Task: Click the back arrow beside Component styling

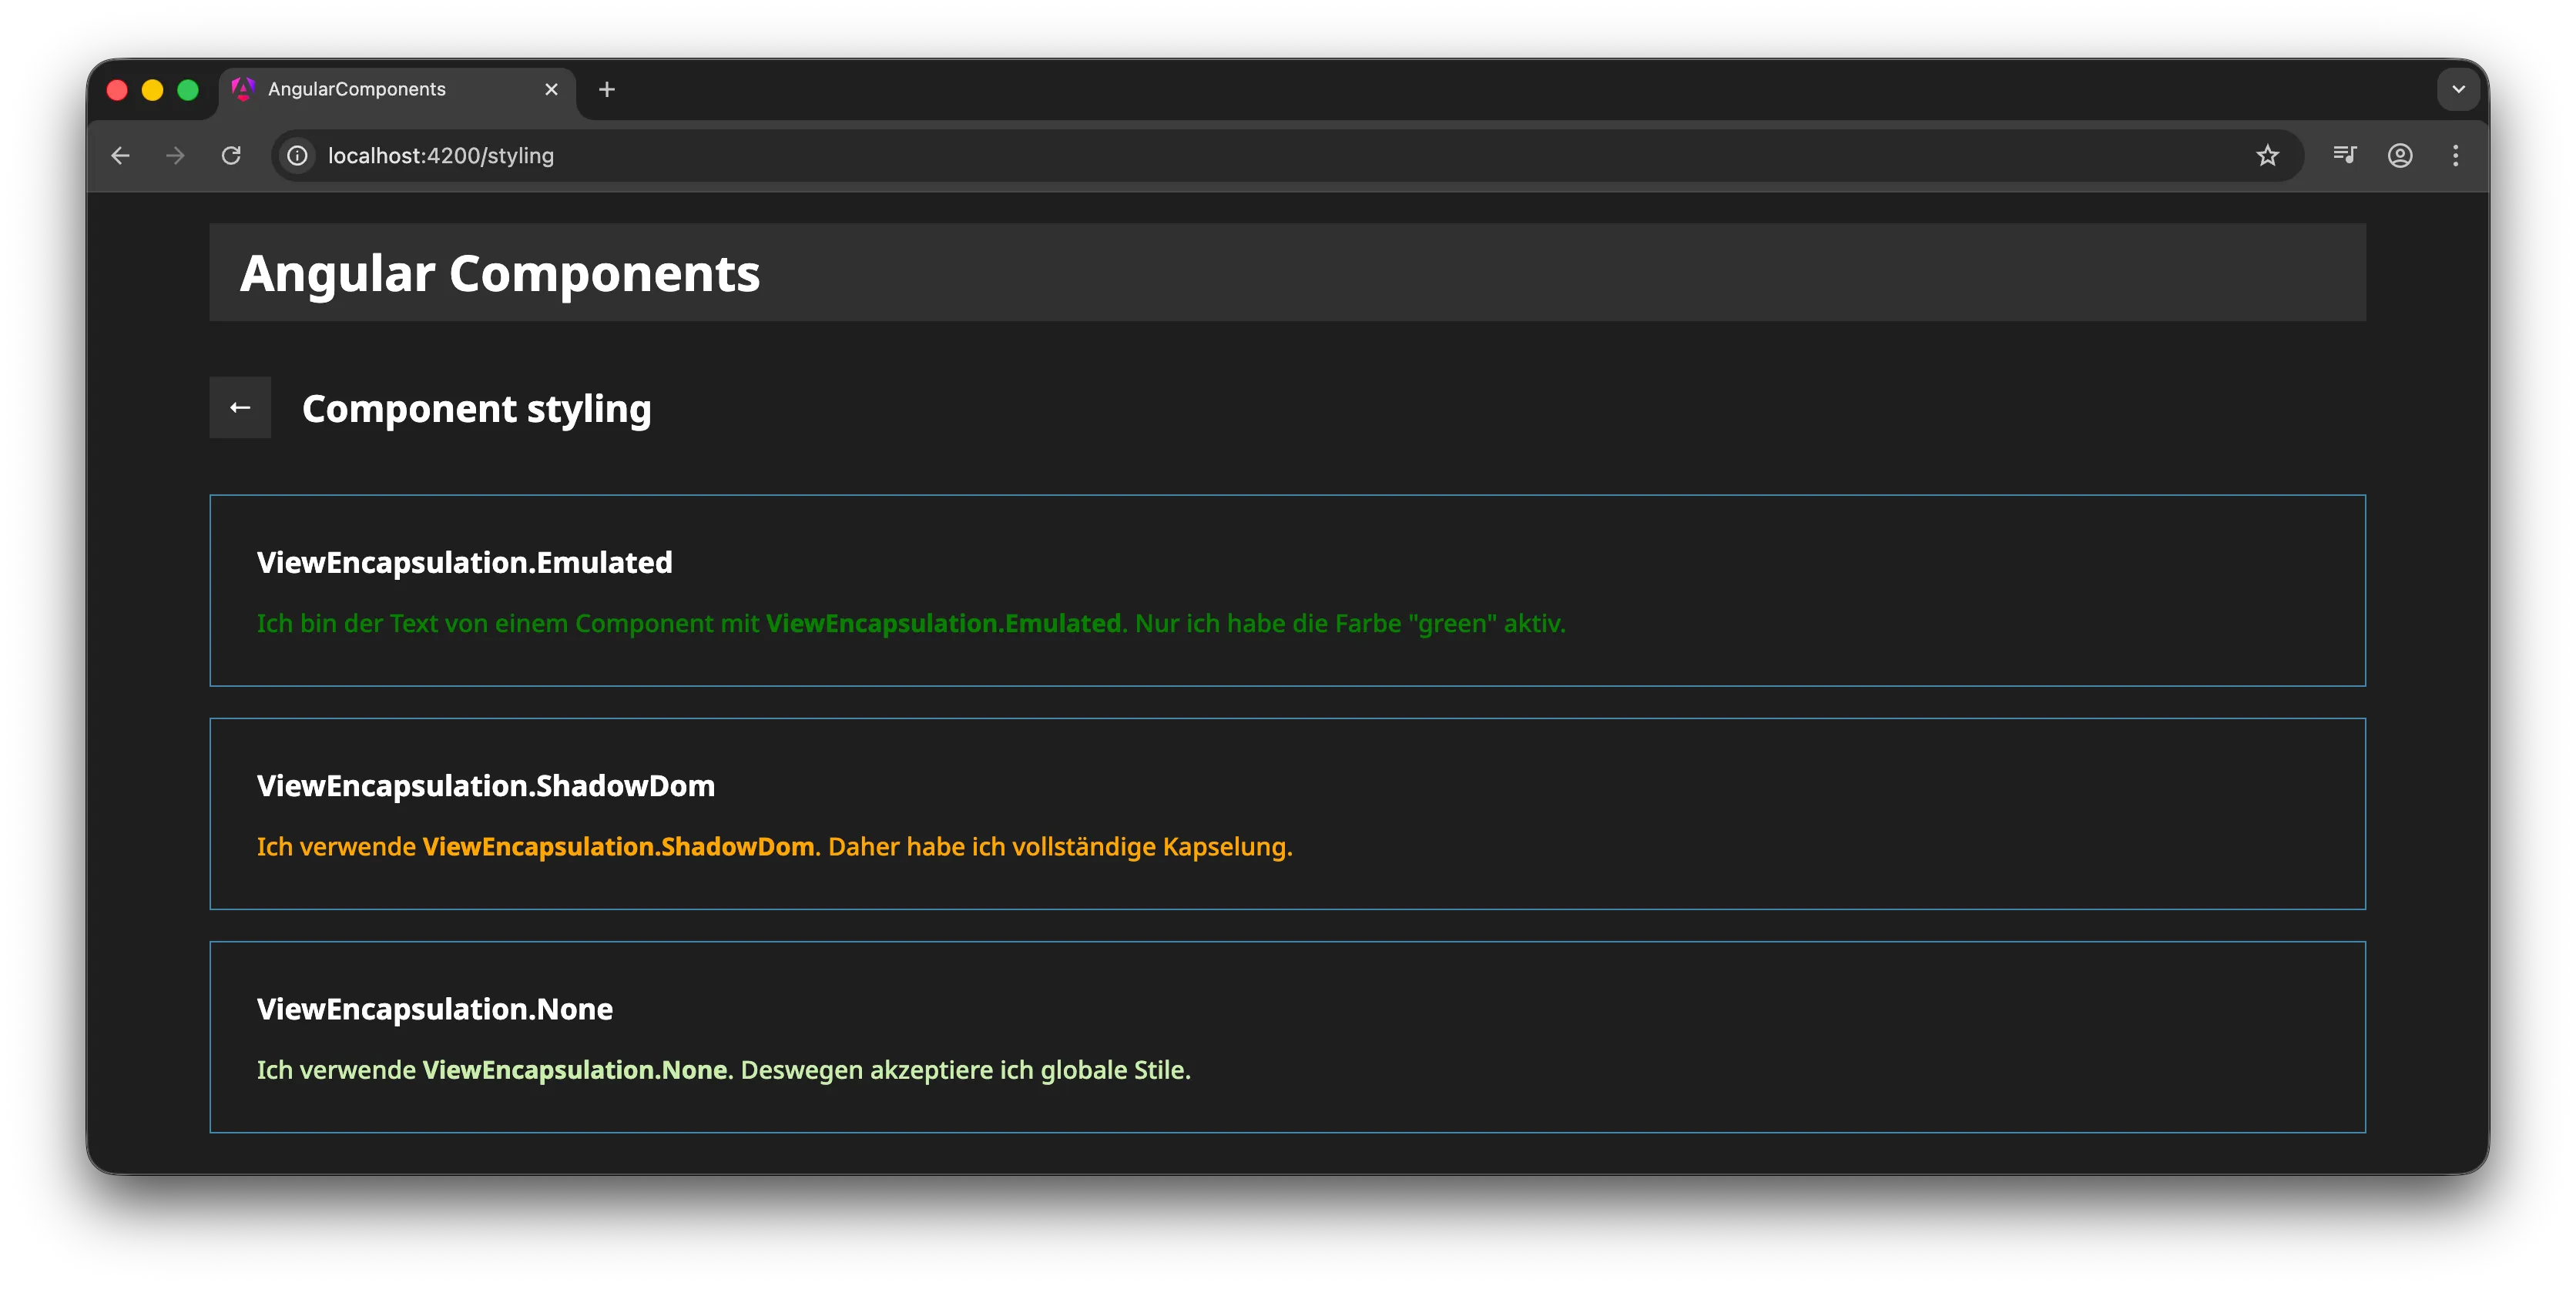Action: tap(240, 407)
